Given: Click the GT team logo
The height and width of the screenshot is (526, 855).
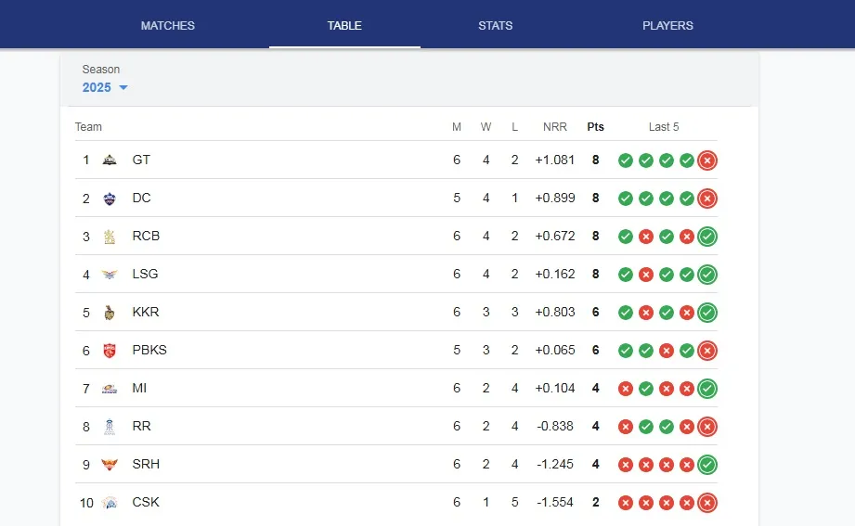Looking at the screenshot, I should click(x=110, y=160).
